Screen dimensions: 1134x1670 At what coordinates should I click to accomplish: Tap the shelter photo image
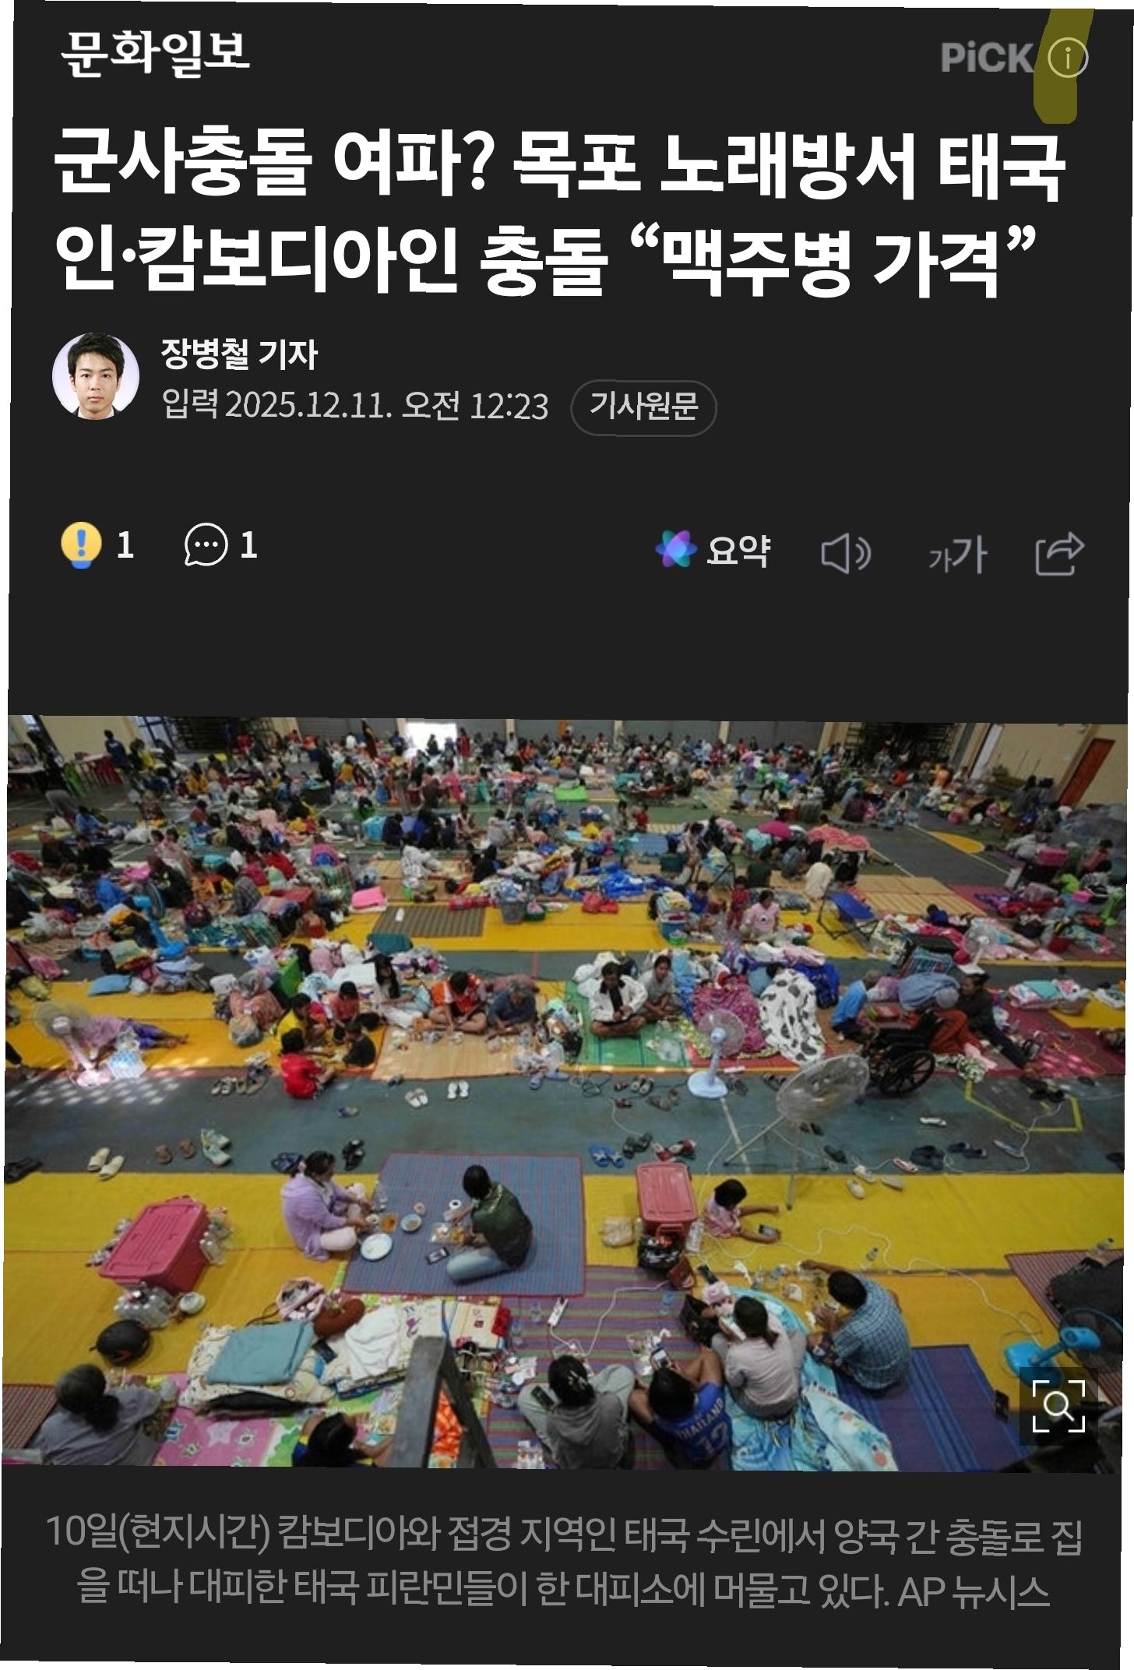[x=566, y=1093]
